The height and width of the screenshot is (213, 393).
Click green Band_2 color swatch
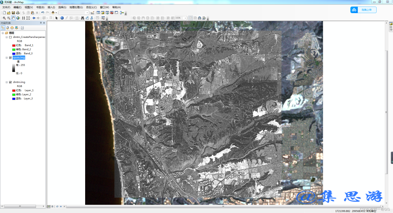click(14, 50)
